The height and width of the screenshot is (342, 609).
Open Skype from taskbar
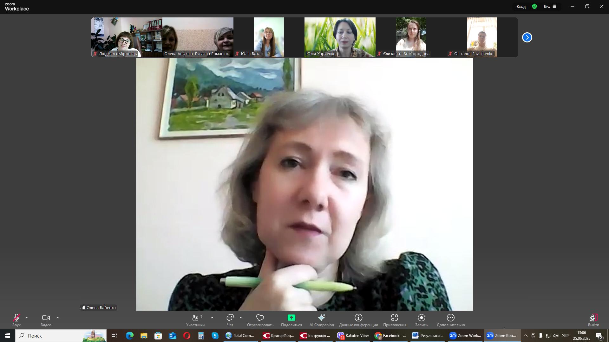215,336
